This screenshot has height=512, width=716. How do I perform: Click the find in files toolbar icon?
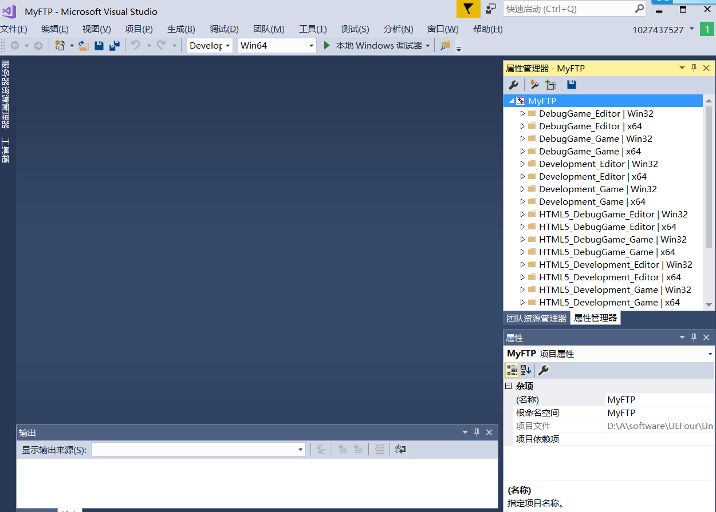445,46
